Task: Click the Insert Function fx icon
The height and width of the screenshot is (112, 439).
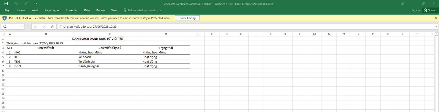Action: 52,27
